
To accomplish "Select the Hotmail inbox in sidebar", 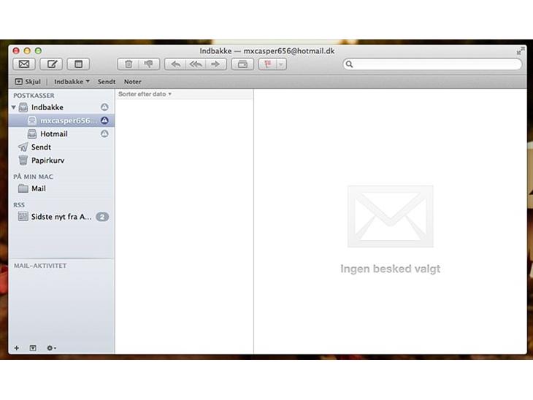I will 53,134.
